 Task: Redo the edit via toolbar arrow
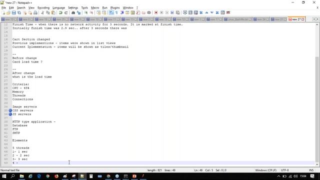66,12
